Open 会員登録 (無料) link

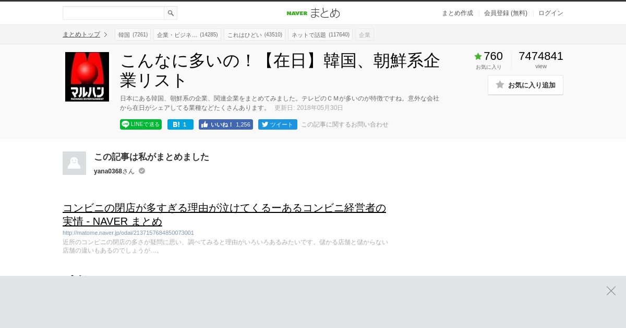(x=505, y=13)
